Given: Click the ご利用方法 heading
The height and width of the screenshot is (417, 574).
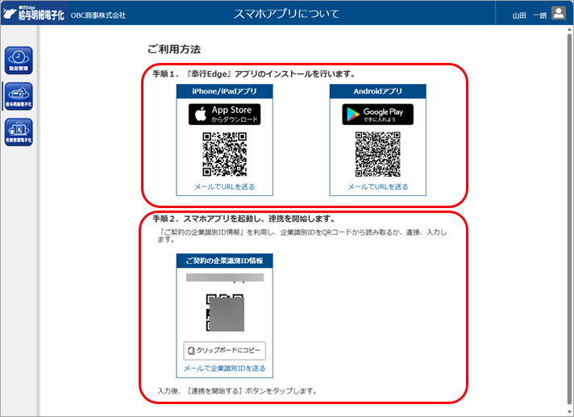Looking at the screenshot, I should coord(174,49).
